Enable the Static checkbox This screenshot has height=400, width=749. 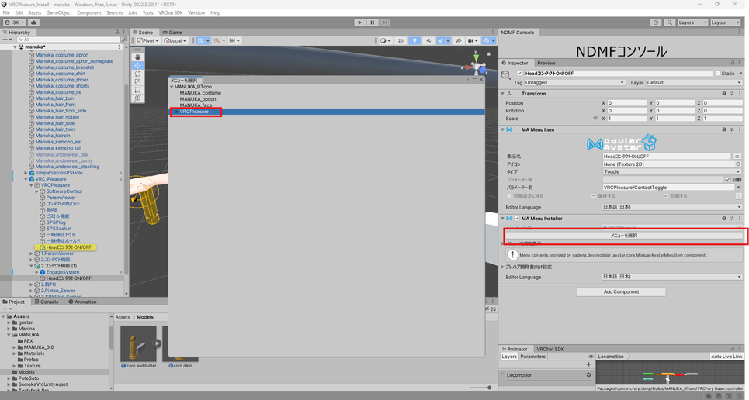pos(716,74)
